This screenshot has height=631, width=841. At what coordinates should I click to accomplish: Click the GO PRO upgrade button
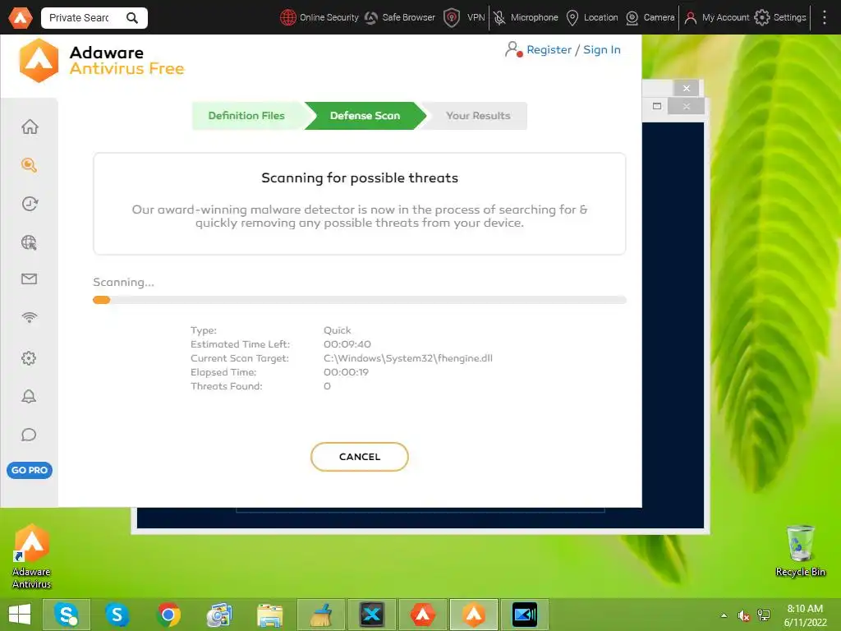[30, 470]
